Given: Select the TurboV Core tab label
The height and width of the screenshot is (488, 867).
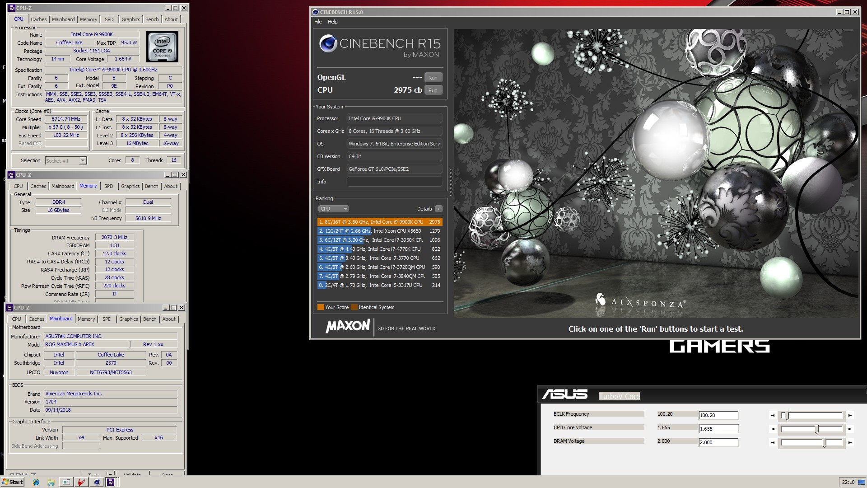Looking at the screenshot, I should pos(619,396).
